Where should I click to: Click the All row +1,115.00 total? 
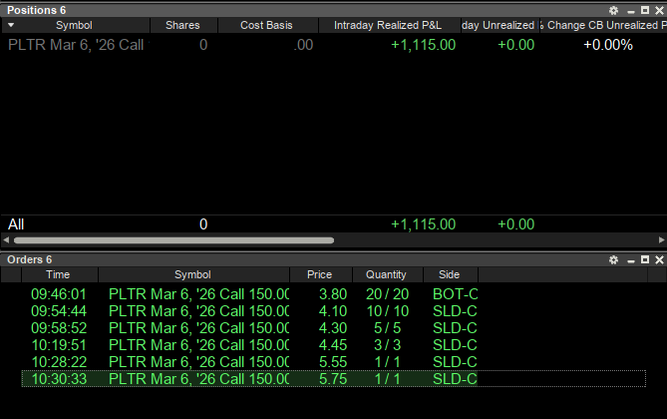(424, 224)
